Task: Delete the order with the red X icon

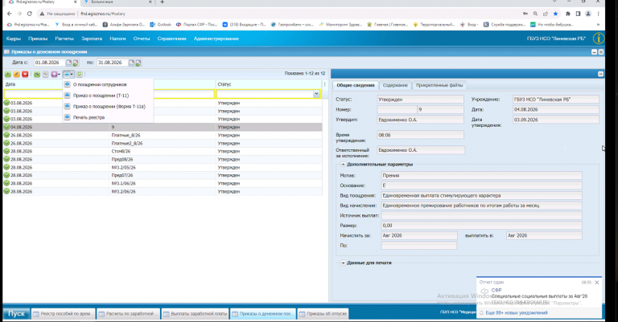Action: (25, 75)
